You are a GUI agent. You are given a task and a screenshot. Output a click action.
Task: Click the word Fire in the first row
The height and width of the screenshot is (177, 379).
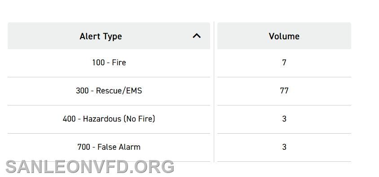tap(119, 63)
